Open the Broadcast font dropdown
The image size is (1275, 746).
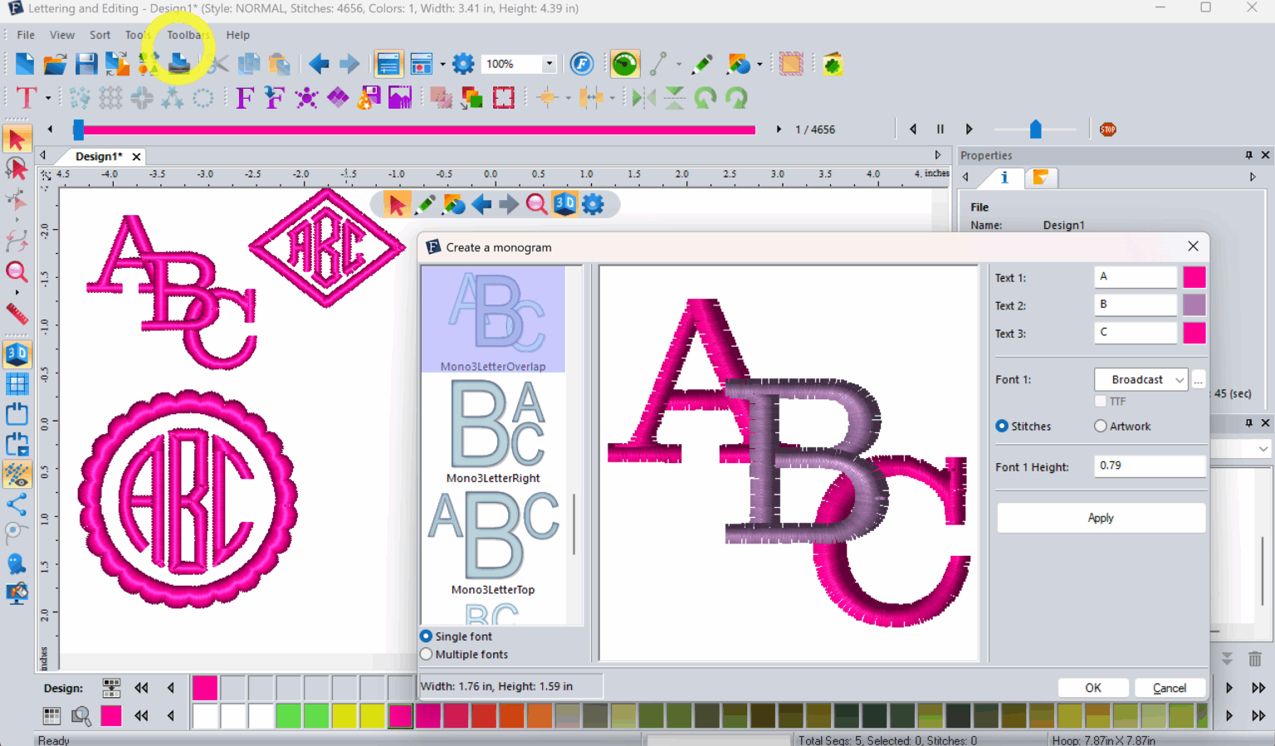[x=1141, y=379]
